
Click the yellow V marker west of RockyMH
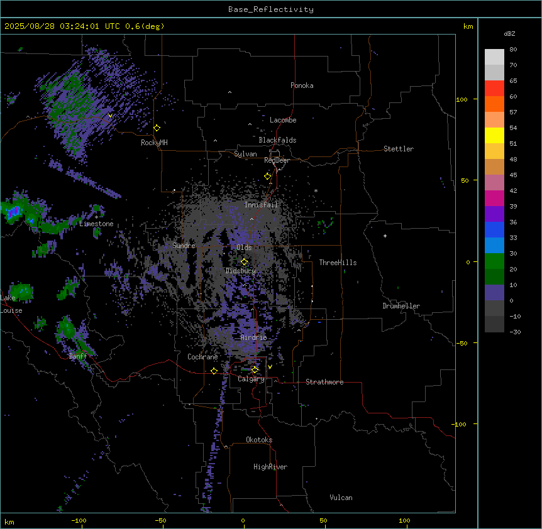(110, 116)
